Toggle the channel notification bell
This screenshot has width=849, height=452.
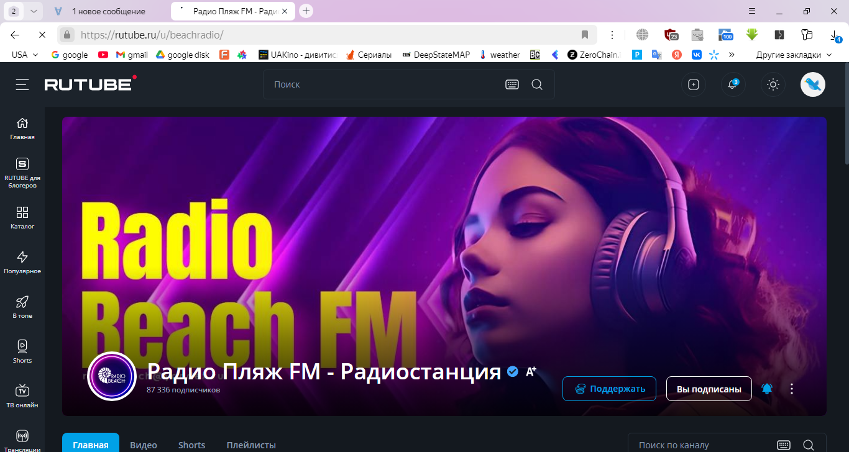[767, 389]
